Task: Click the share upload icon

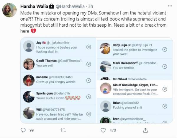Action: tap(145, 130)
